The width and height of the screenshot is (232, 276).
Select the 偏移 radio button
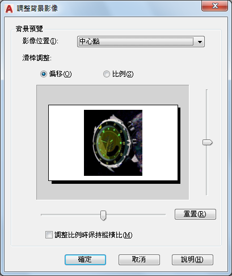(44, 74)
